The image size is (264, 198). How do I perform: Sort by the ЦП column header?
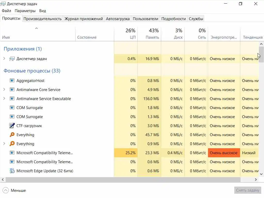point(126,34)
